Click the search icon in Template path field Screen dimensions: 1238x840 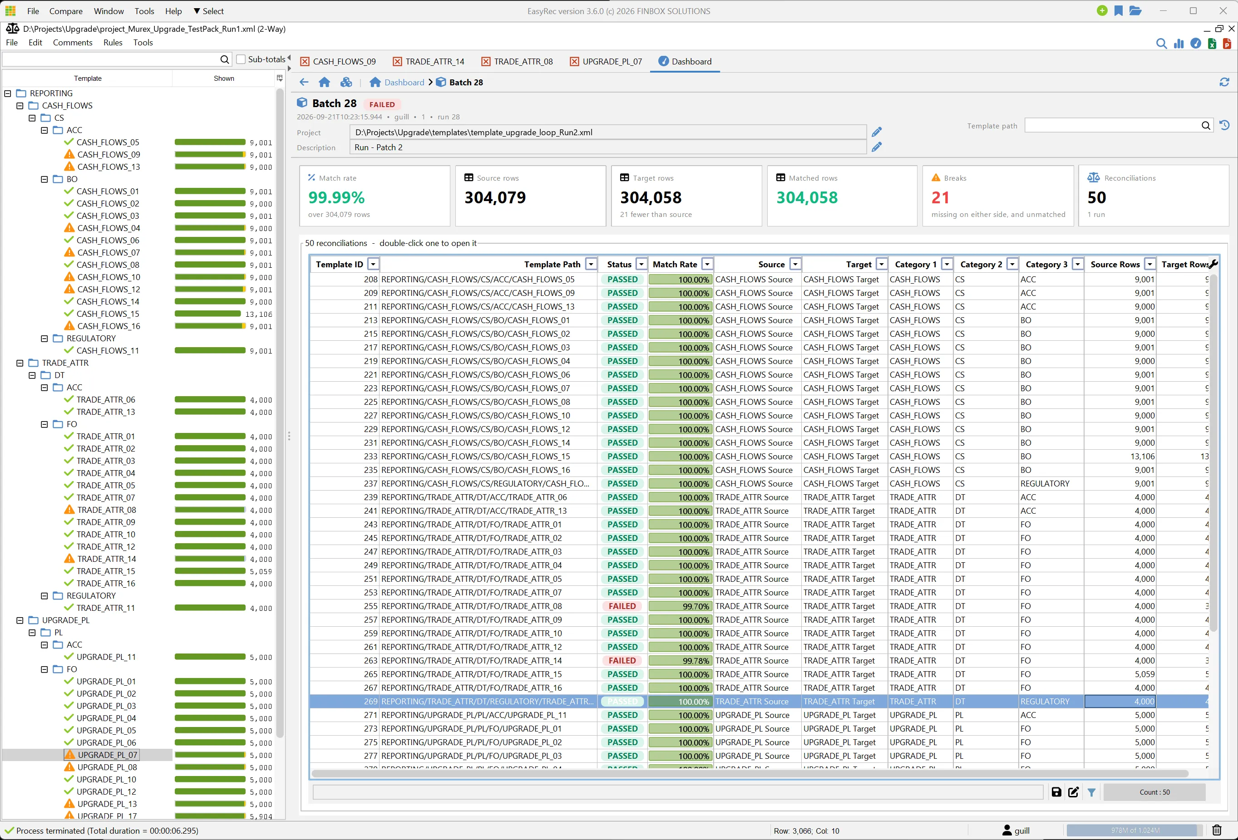pyautogui.click(x=1206, y=126)
